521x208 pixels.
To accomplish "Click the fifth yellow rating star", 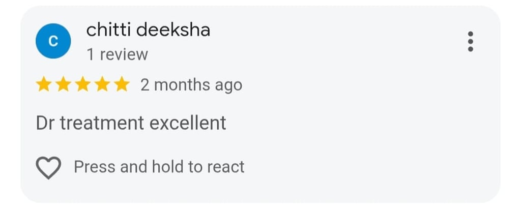I will tap(121, 85).
